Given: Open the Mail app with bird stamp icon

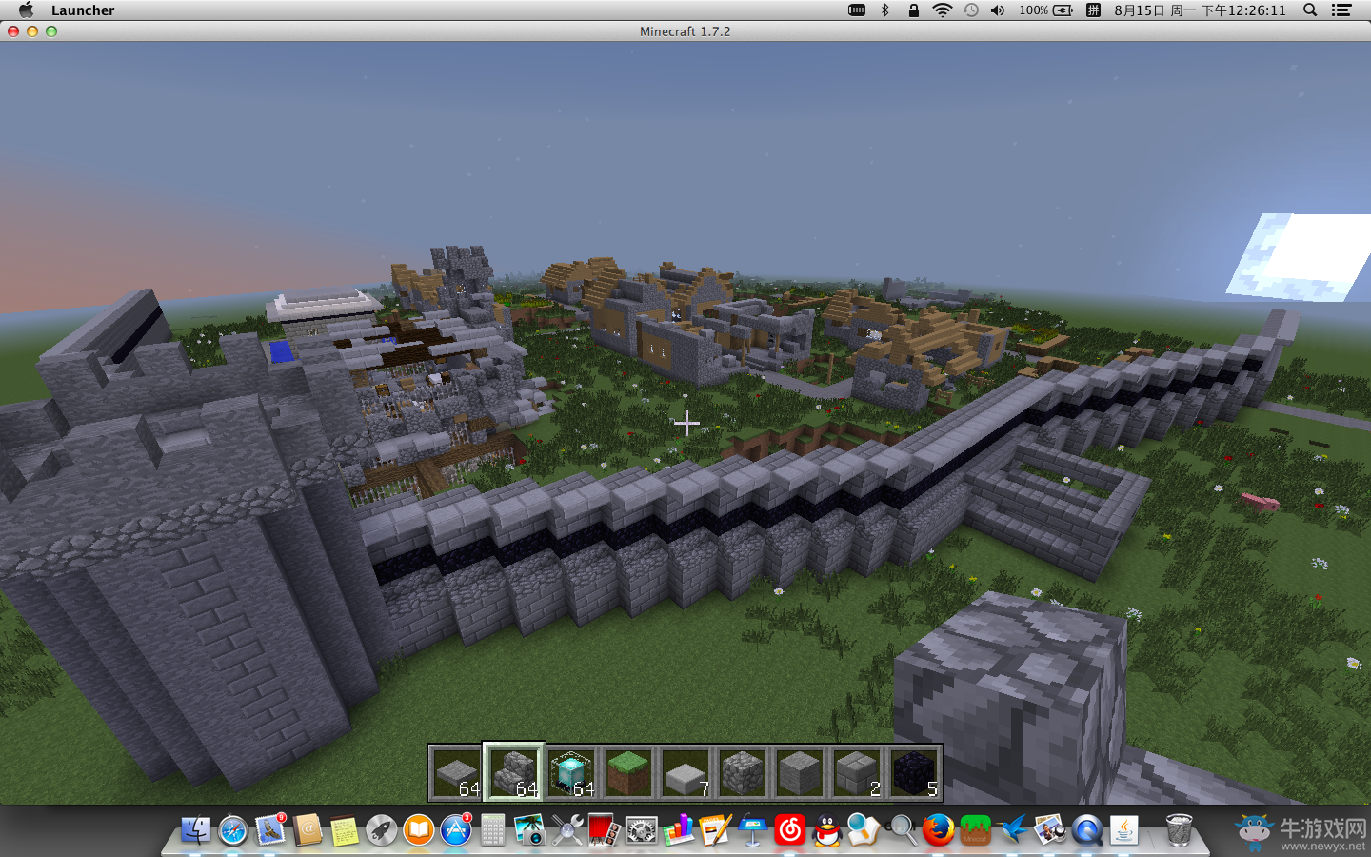Looking at the screenshot, I should [270, 830].
